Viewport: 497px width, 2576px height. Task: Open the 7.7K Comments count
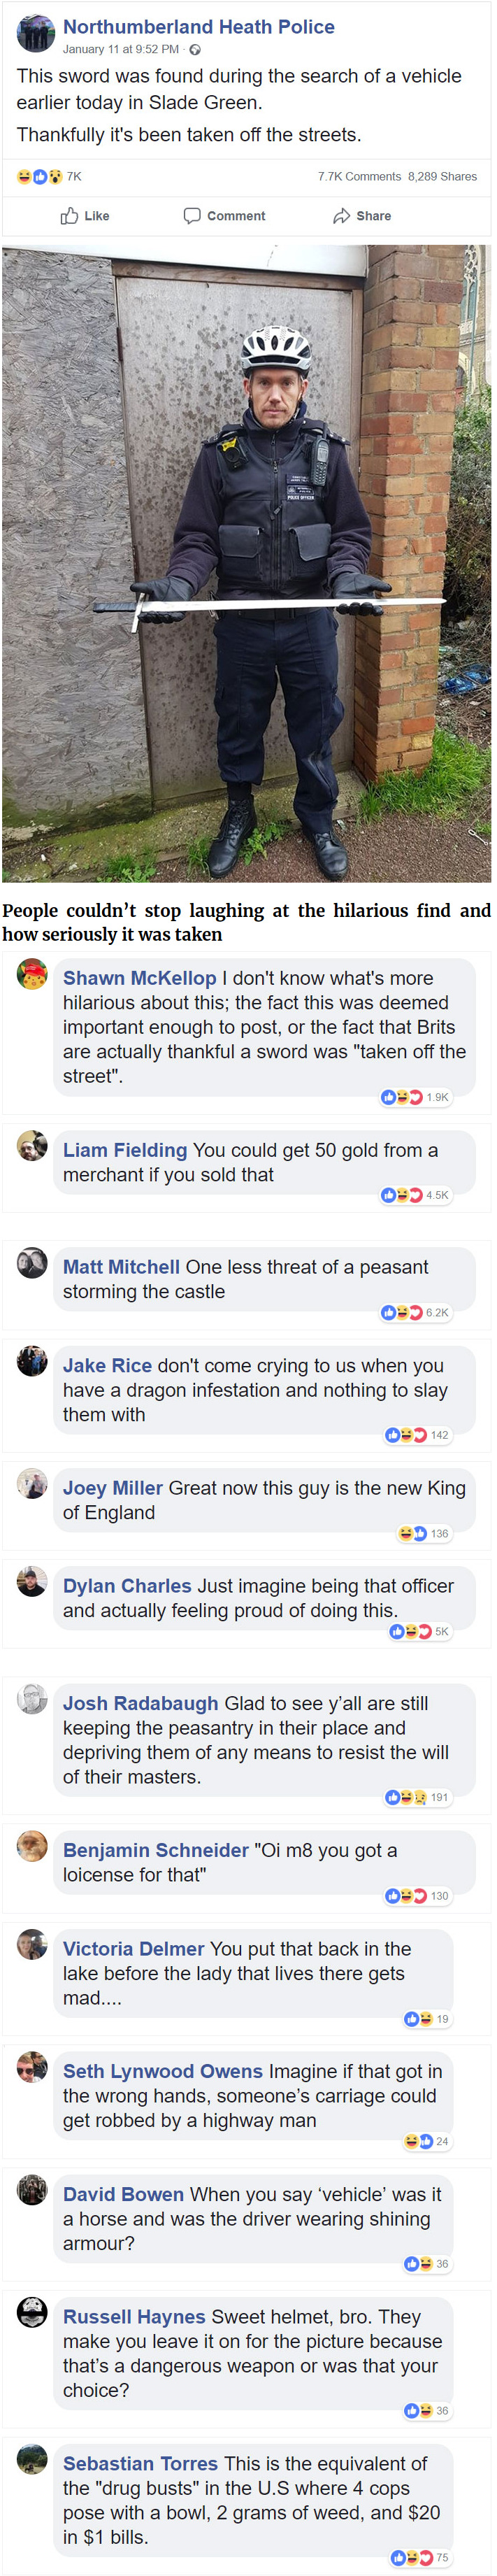[x=359, y=177]
